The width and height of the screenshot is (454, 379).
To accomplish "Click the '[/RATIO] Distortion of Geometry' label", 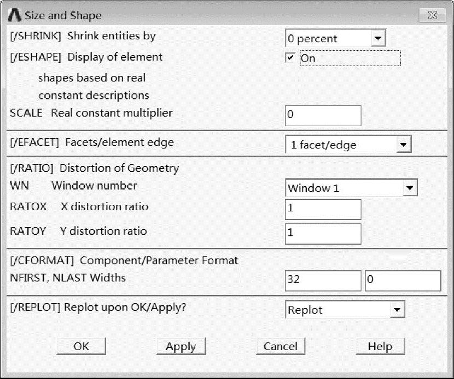I will tap(95, 168).
